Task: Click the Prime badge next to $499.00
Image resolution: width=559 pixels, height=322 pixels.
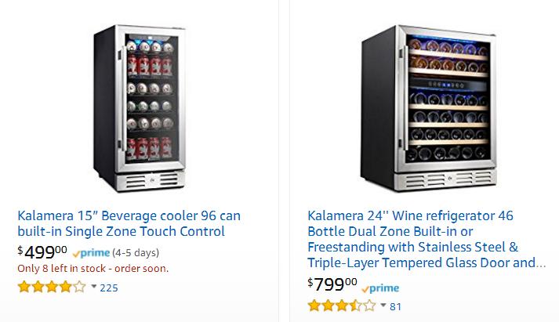Action: pos(91,253)
